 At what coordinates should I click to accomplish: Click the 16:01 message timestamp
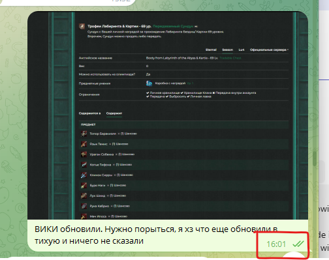pos(276,244)
